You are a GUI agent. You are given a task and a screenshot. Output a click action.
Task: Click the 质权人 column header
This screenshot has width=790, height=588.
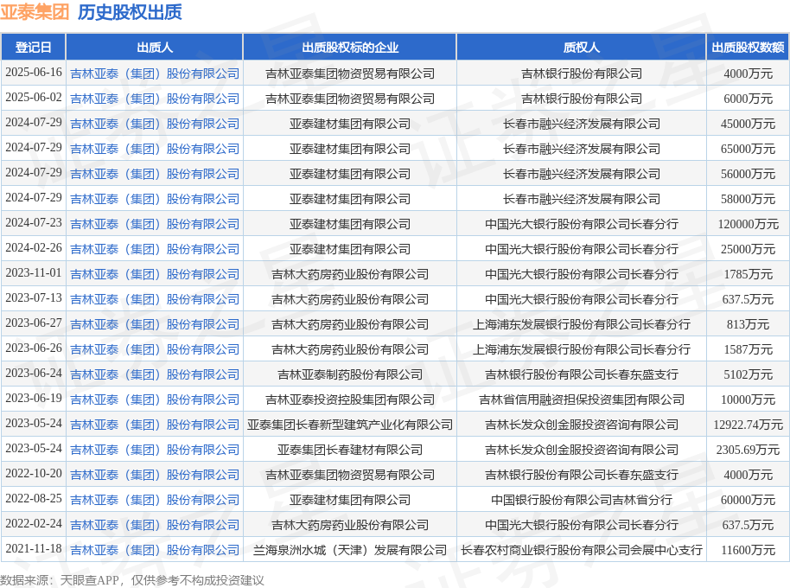582,48
